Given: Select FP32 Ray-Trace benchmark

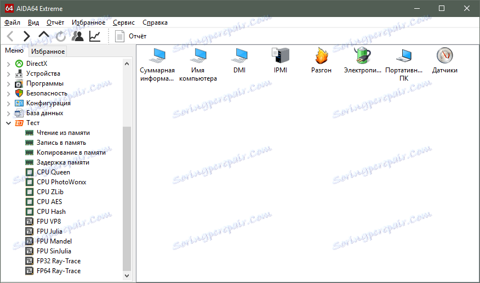Looking at the screenshot, I should pos(59,261).
